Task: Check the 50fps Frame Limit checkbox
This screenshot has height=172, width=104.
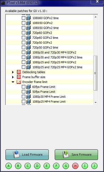Action: point(23,91)
